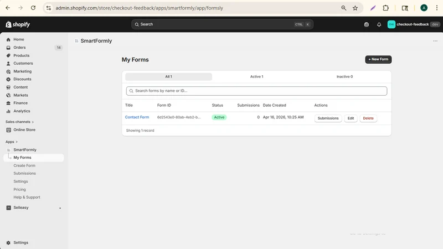The width and height of the screenshot is (443, 249).
Task: Click the Showing 1 record text
Action: (x=140, y=131)
